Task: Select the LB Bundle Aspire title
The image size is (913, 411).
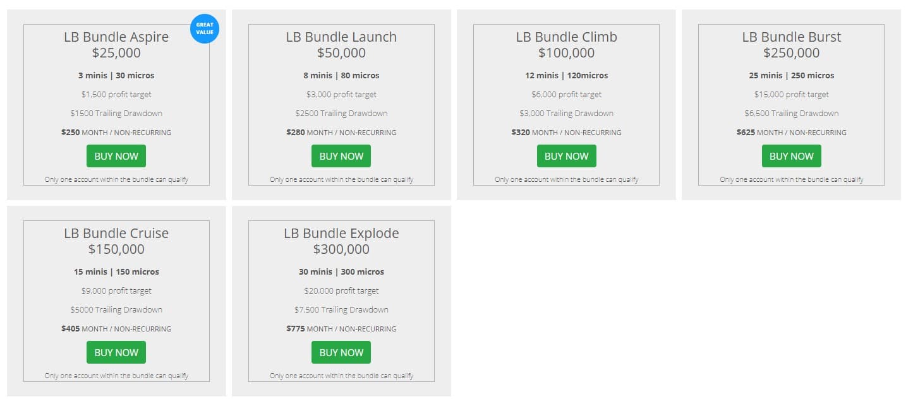Action: (x=116, y=37)
